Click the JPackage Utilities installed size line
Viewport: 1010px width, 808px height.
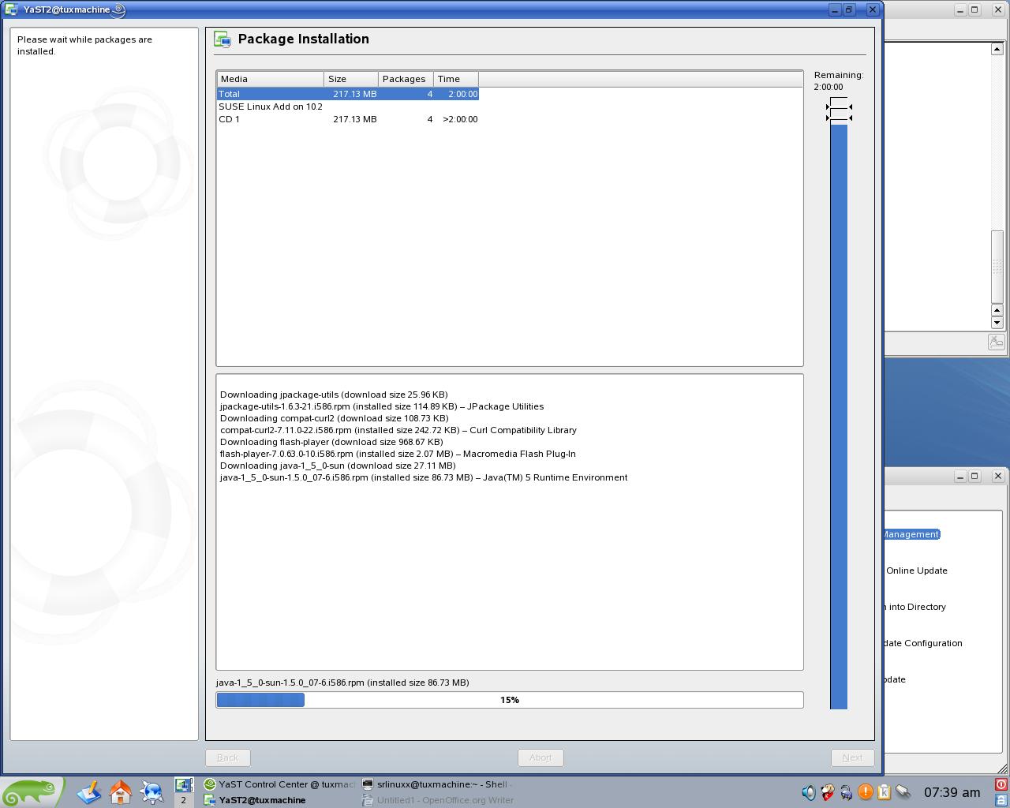pyautogui.click(x=382, y=406)
